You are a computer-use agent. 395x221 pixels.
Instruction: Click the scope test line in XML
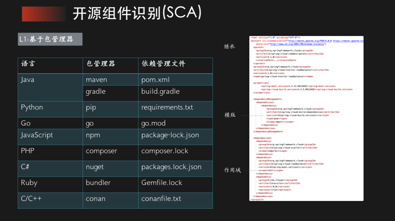pos(271,170)
